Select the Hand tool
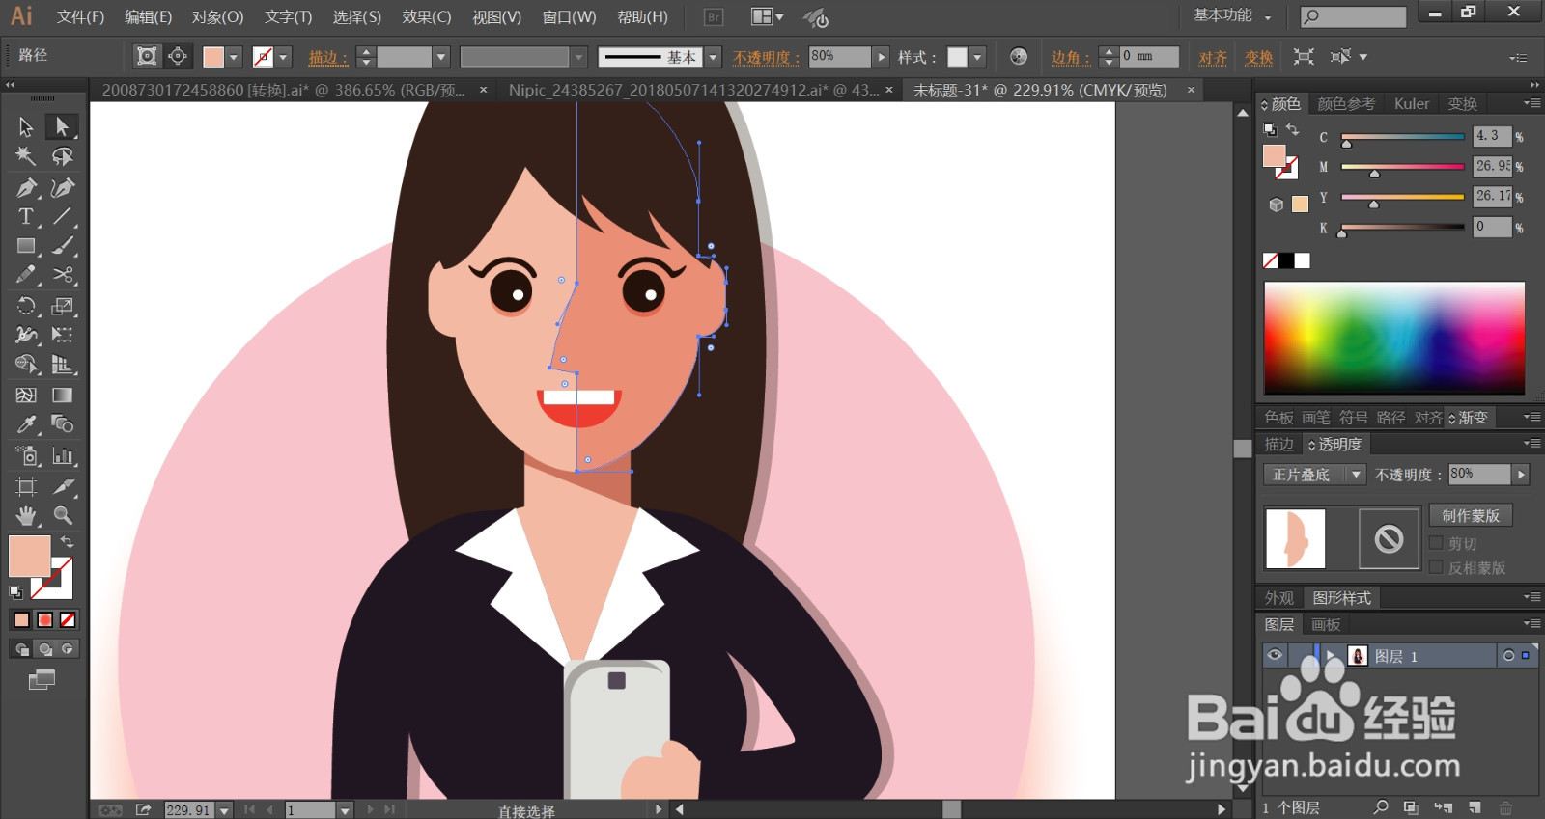This screenshot has height=819, width=1545. tap(26, 515)
